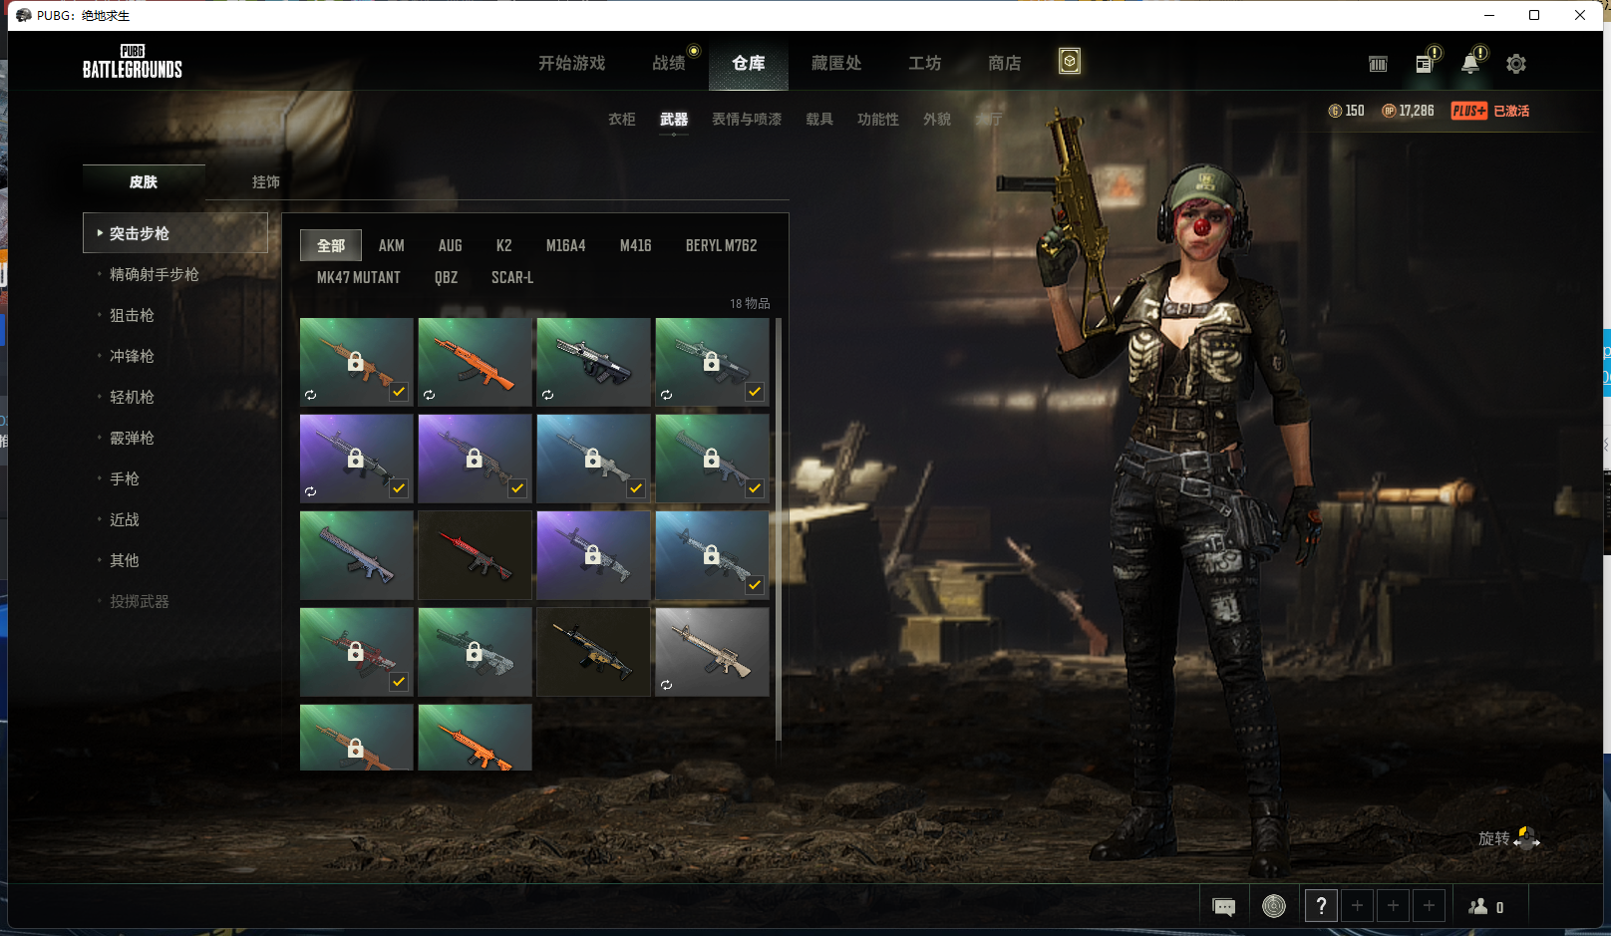Expand the 近战 category
The image size is (1611, 936).
coord(124,519)
